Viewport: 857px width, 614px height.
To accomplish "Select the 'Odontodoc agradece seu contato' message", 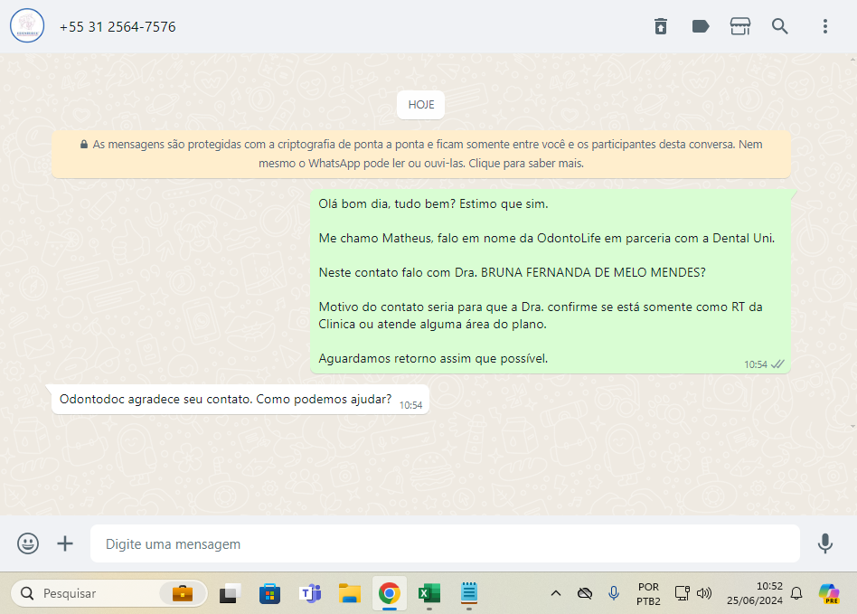I will click(240, 399).
